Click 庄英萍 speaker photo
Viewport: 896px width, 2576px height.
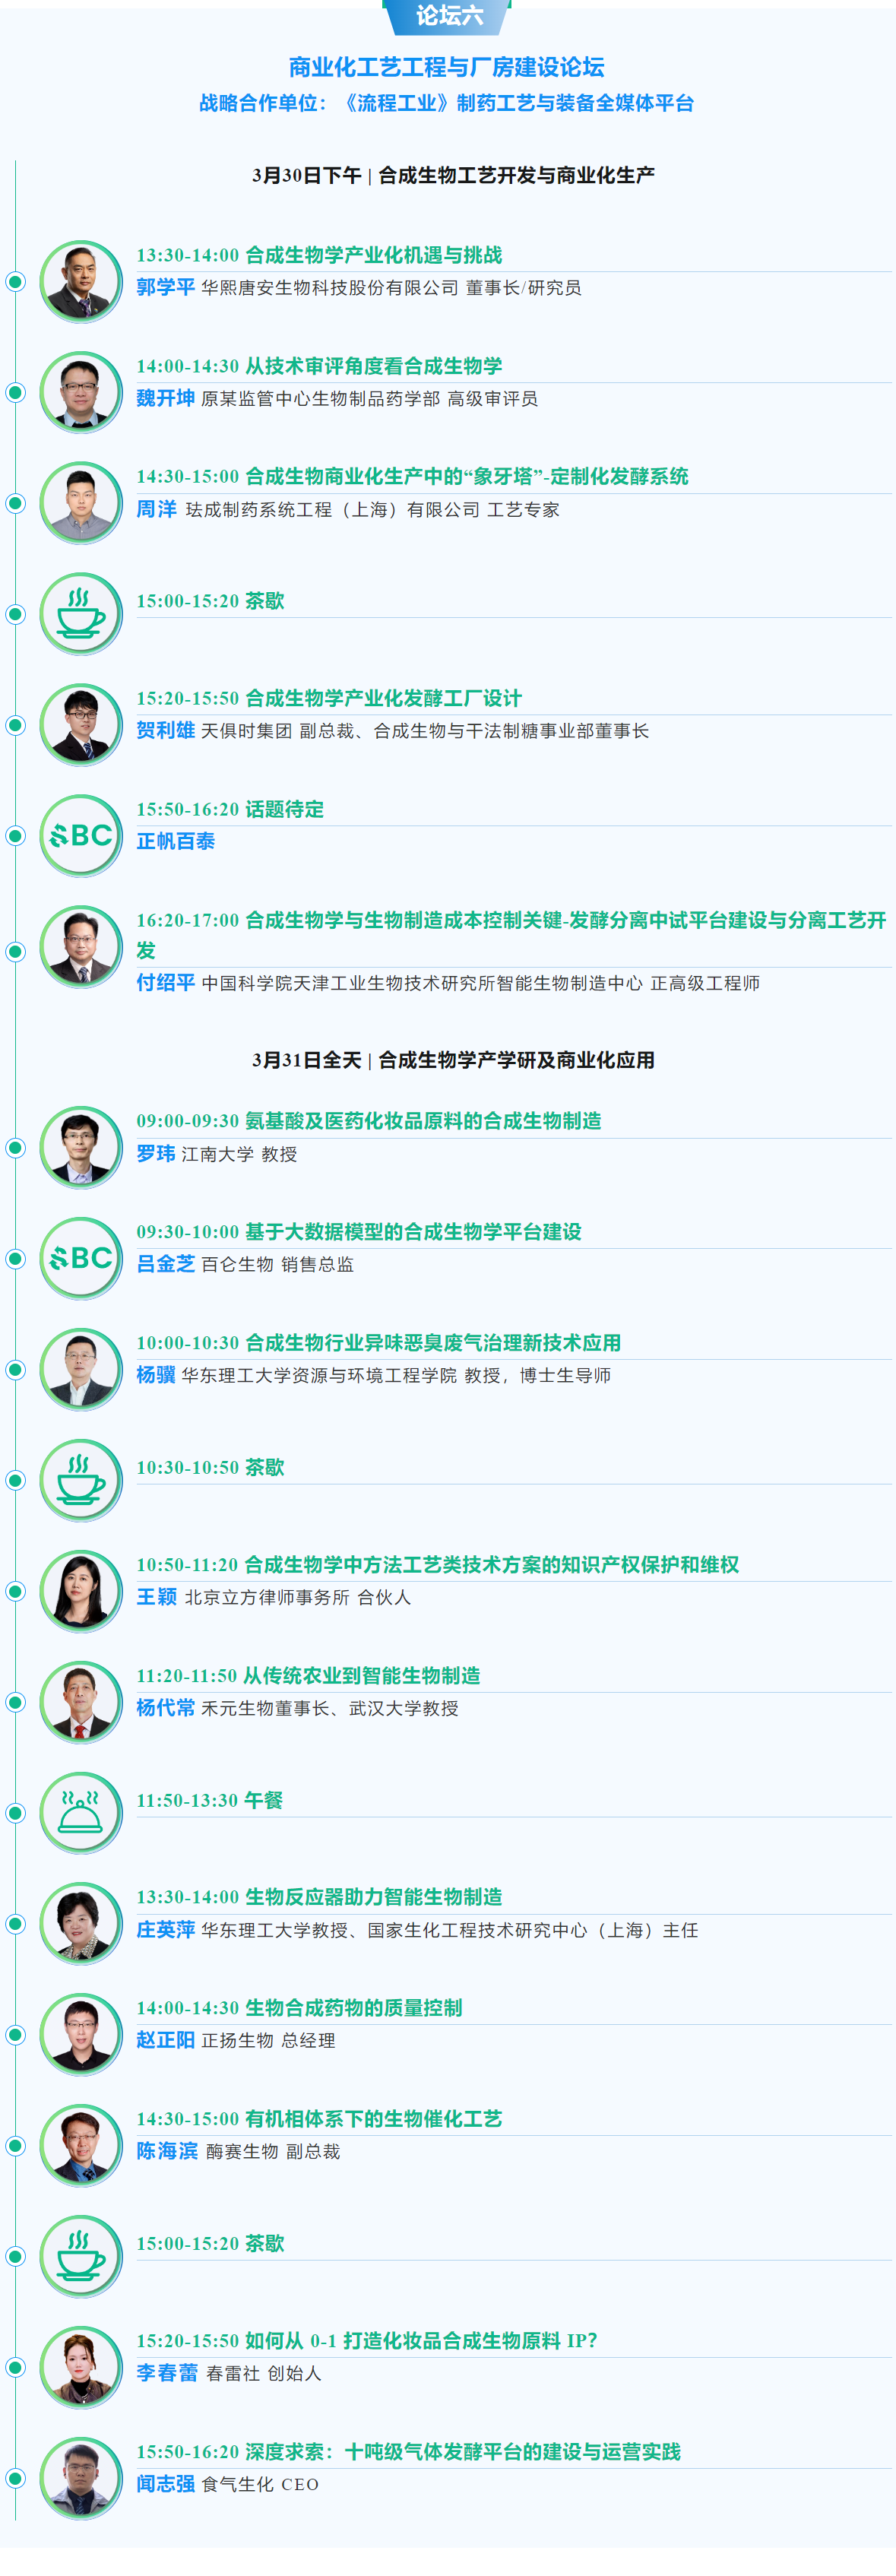tap(81, 1923)
